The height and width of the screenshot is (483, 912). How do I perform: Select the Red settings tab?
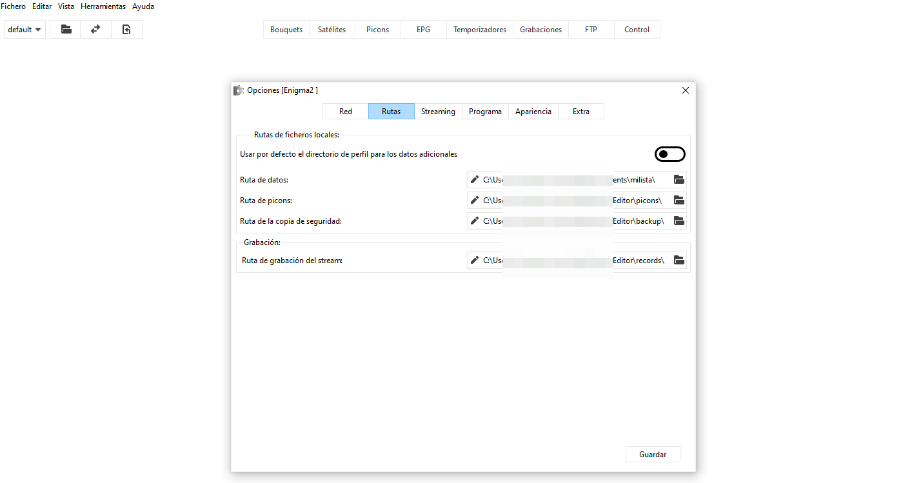click(x=346, y=111)
